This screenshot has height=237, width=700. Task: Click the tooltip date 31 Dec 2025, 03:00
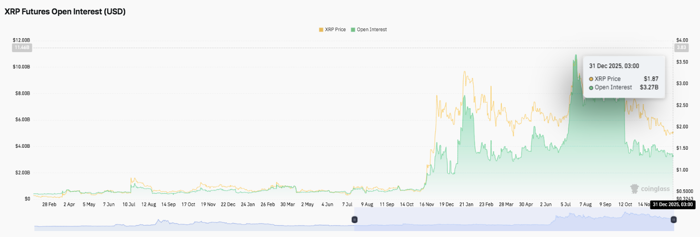point(614,66)
